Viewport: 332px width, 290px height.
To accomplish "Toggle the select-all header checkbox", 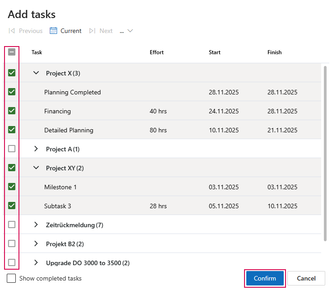I will coord(12,52).
